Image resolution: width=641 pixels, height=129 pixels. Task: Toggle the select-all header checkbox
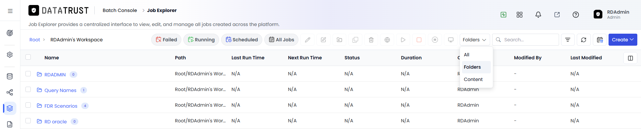(x=28, y=57)
